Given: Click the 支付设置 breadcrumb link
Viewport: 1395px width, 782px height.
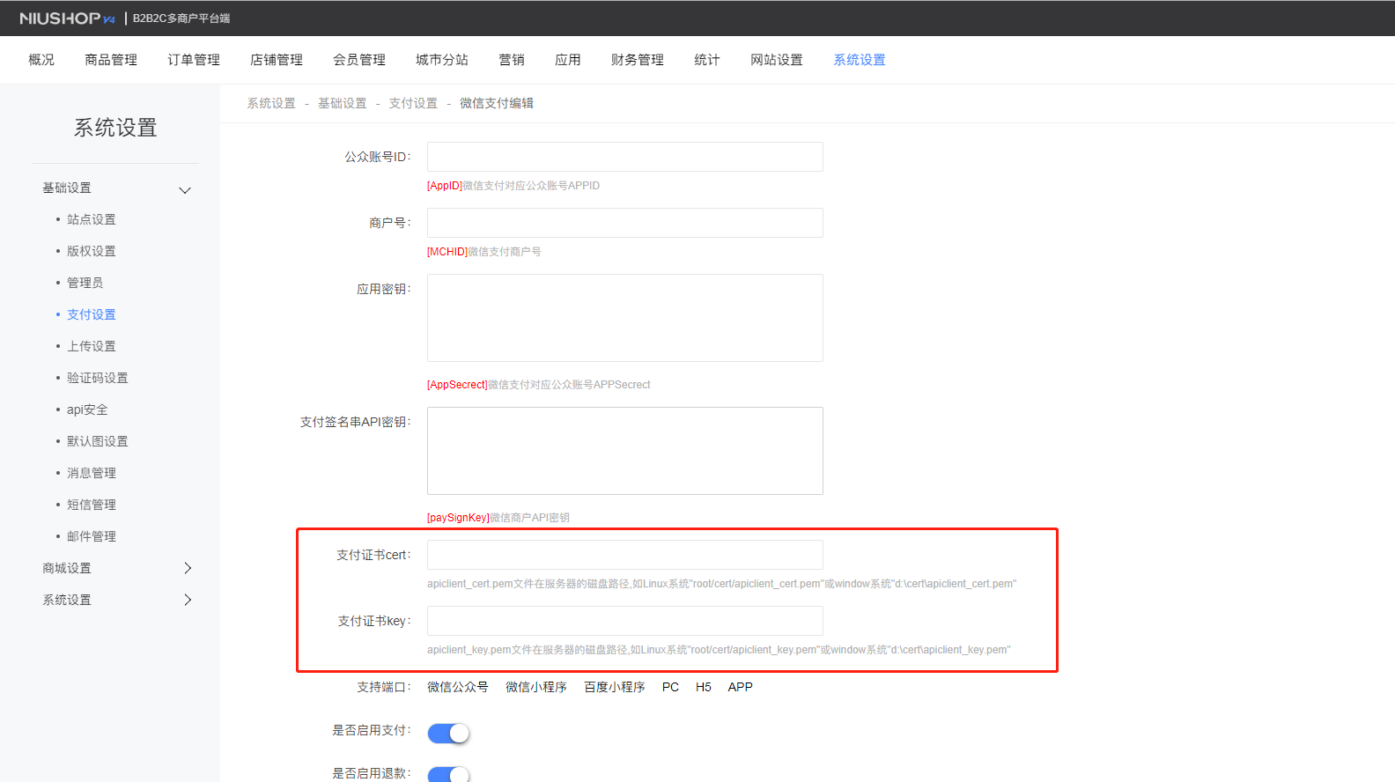Looking at the screenshot, I should pos(413,103).
